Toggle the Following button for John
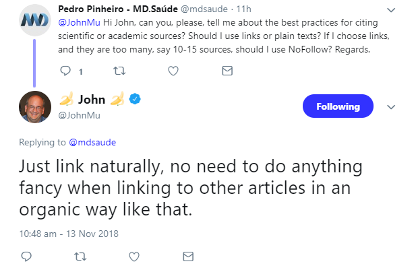This screenshot has height=274, width=416. point(337,106)
